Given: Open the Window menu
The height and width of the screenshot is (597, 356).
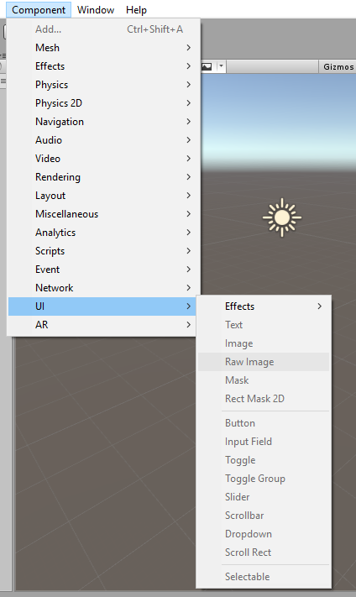Looking at the screenshot, I should click(x=96, y=9).
